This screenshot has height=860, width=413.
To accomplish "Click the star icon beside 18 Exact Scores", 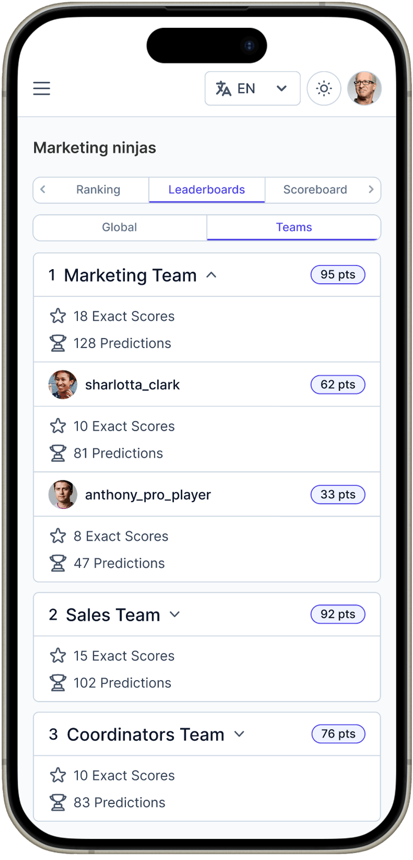I will point(58,316).
